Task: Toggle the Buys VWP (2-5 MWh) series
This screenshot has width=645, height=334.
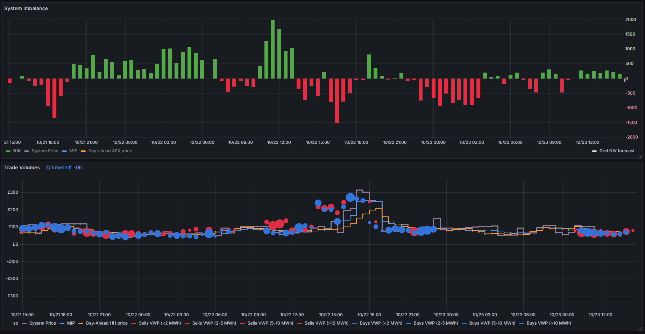Action: (409, 323)
